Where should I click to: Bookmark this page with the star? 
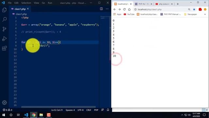click(194, 10)
